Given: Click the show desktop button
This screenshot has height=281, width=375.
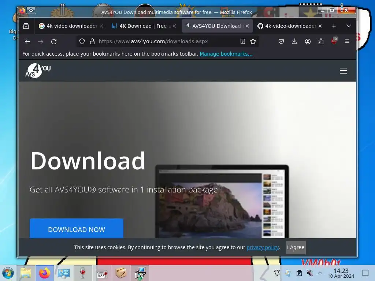Looking at the screenshot, I should (365, 273).
